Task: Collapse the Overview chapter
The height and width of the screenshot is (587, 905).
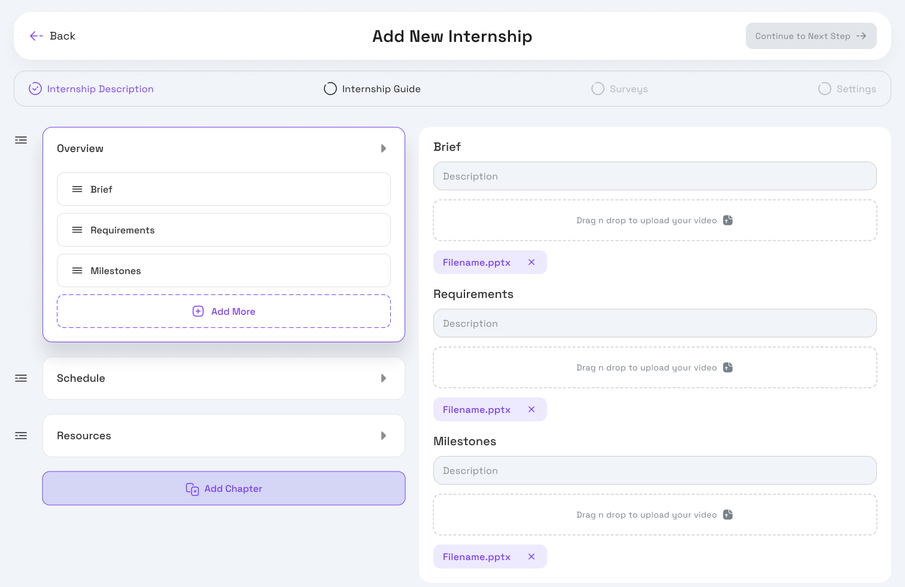Action: point(384,148)
